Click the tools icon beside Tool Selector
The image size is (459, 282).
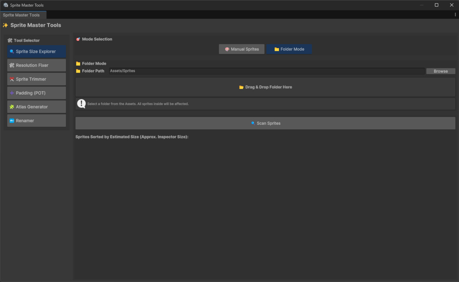(10, 40)
